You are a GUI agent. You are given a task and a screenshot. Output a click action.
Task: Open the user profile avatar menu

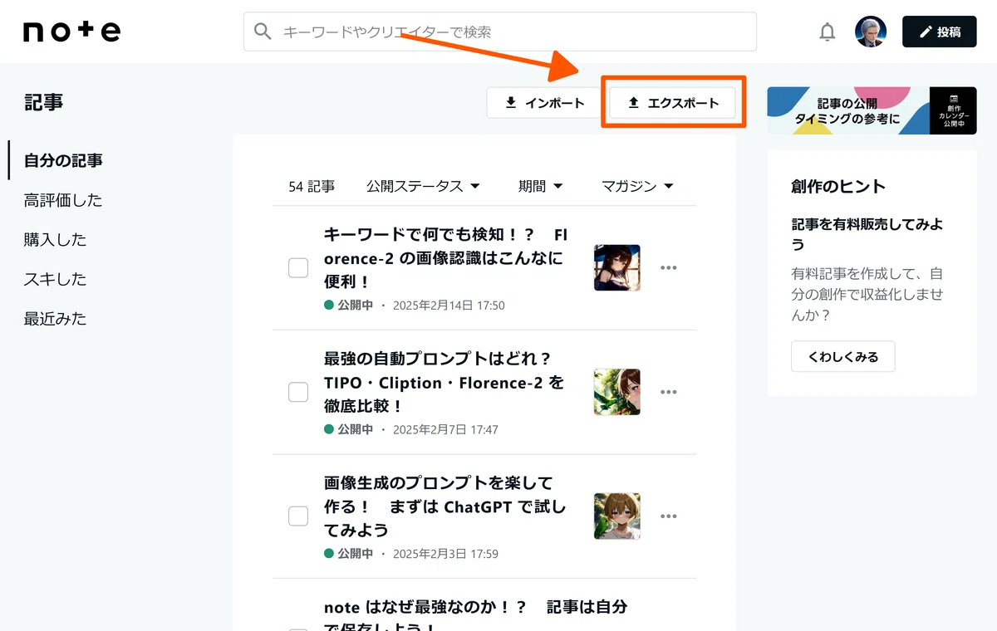[x=871, y=32]
